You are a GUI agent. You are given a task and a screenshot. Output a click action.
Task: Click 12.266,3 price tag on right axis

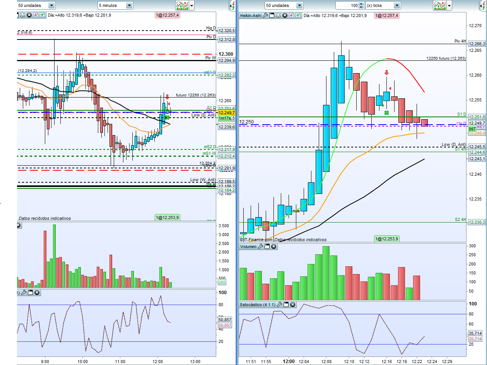pyautogui.click(x=477, y=44)
